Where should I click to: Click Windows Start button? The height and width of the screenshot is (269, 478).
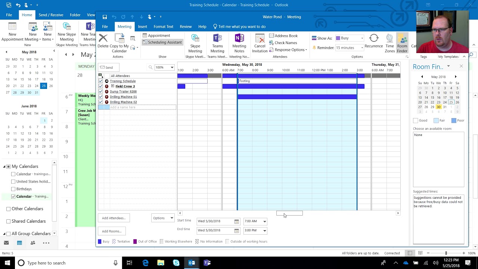pyautogui.click(x=7, y=263)
